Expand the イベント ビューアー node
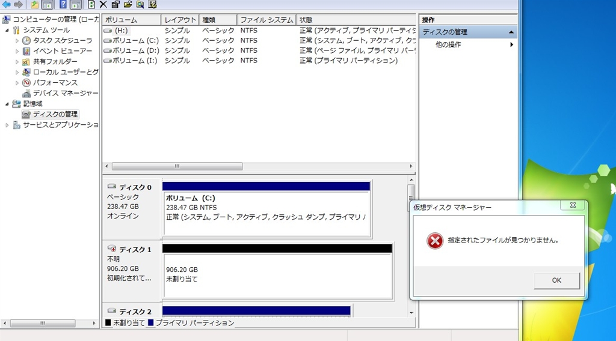The height and width of the screenshot is (341, 616). (x=17, y=51)
